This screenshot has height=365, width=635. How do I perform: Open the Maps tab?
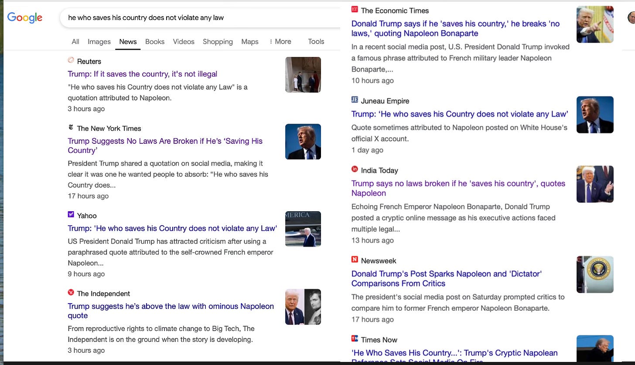(x=250, y=42)
